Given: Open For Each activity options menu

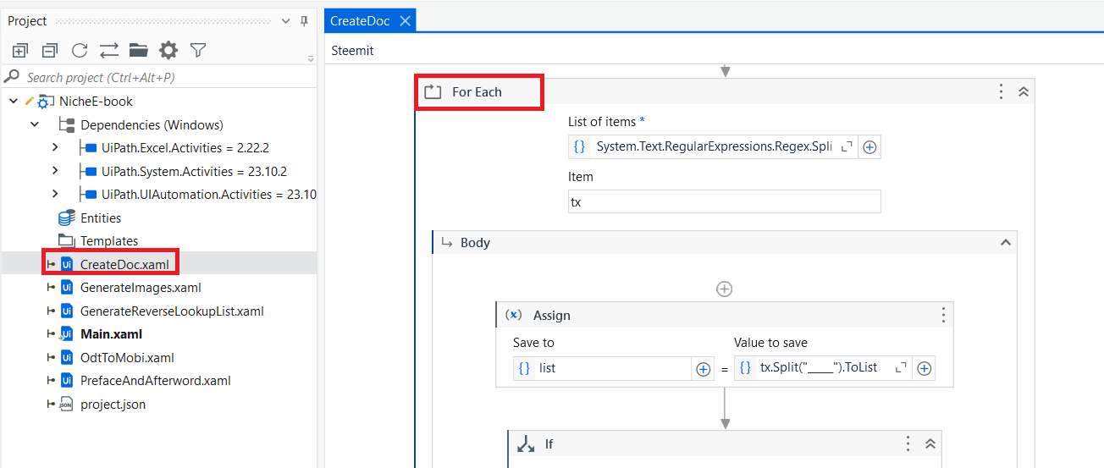Looking at the screenshot, I should point(1001,91).
